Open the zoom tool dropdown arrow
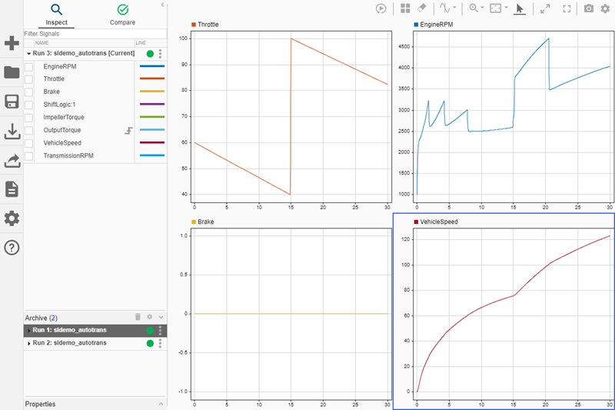This screenshot has height=410, width=615. tap(481, 8)
